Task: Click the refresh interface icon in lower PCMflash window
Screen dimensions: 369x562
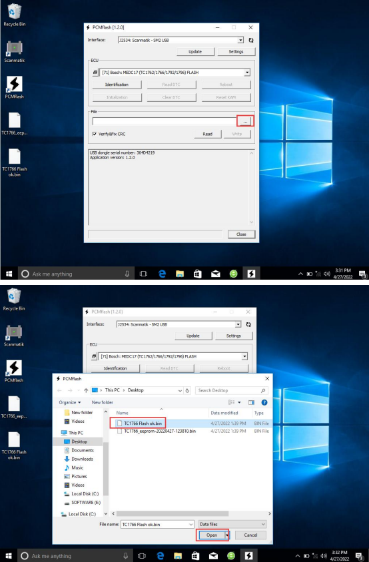Action: coord(248,324)
